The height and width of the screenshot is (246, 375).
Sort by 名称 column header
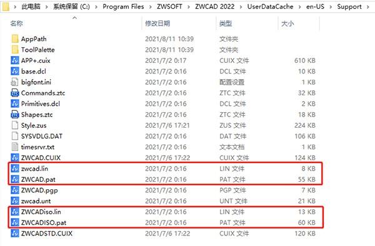coord(16,24)
